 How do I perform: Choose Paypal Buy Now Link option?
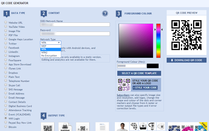[6, 122]
